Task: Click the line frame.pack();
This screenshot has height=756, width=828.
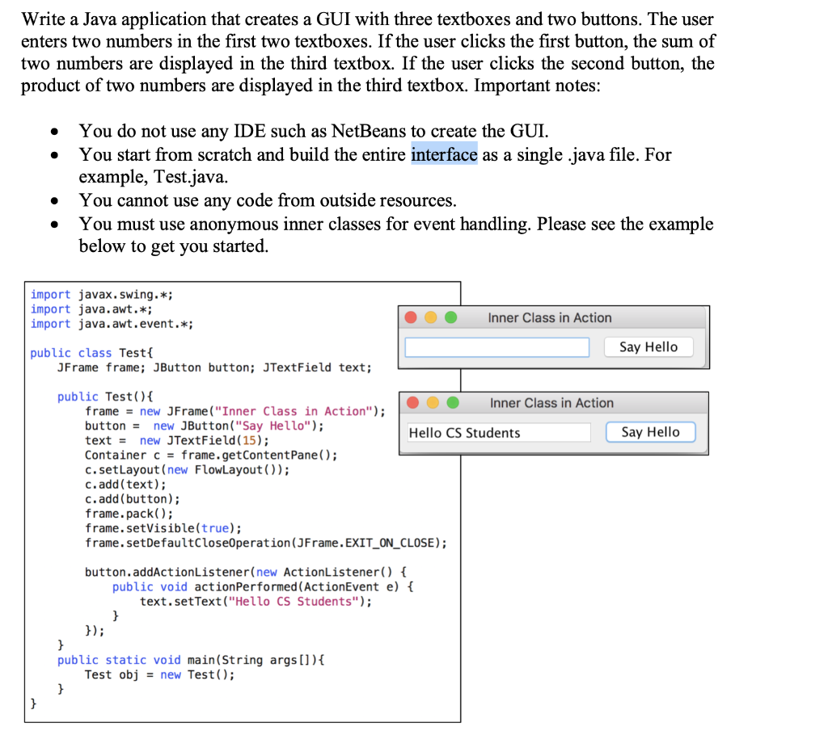Action: 129,514
